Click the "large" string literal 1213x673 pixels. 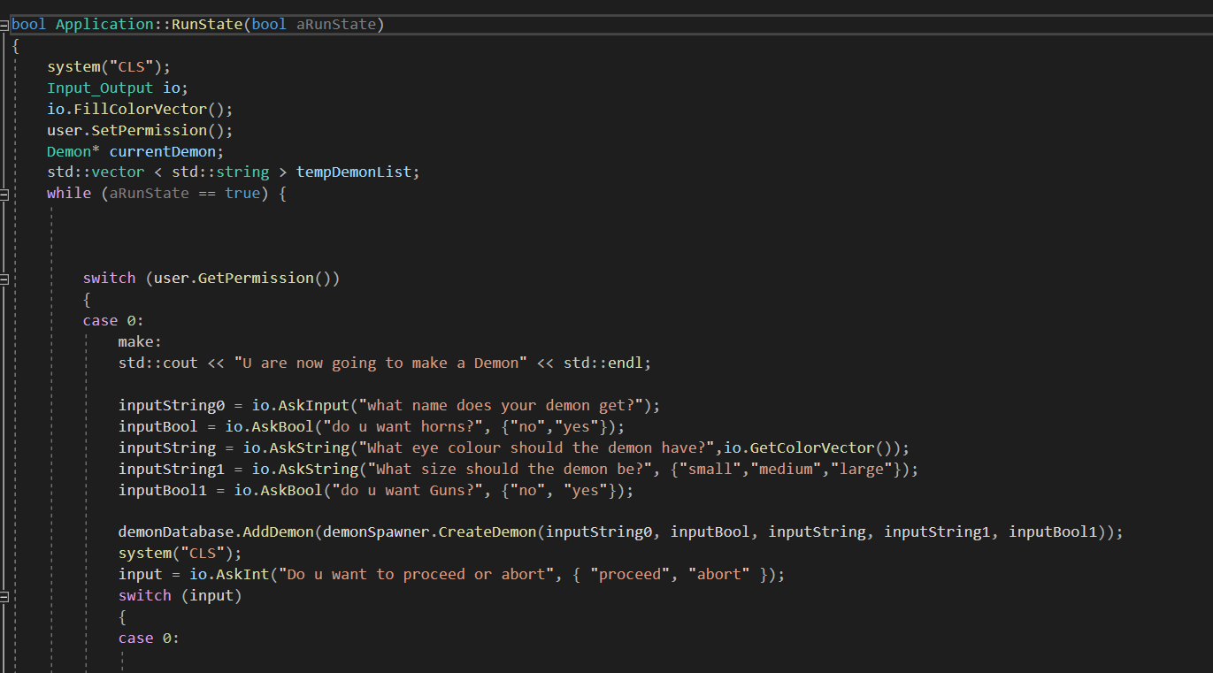pyautogui.click(x=861, y=469)
